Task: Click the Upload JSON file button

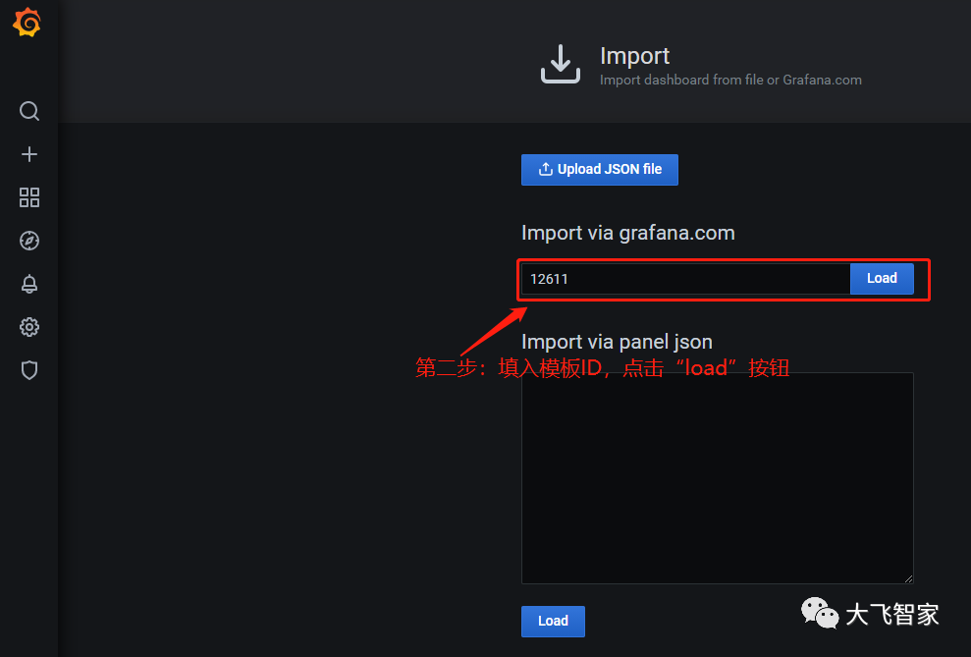Action: click(600, 170)
